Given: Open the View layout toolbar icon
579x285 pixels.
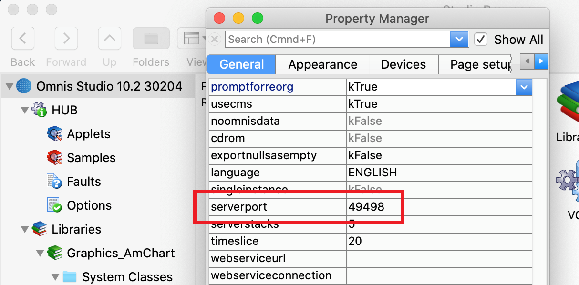Looking at the screenshot, I should pos(192,38).
